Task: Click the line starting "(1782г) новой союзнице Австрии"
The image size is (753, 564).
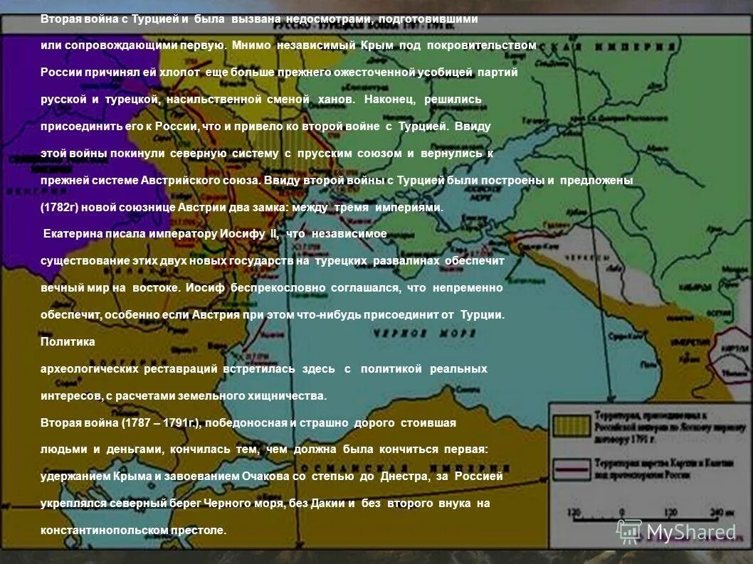Action: coord(241,208)
